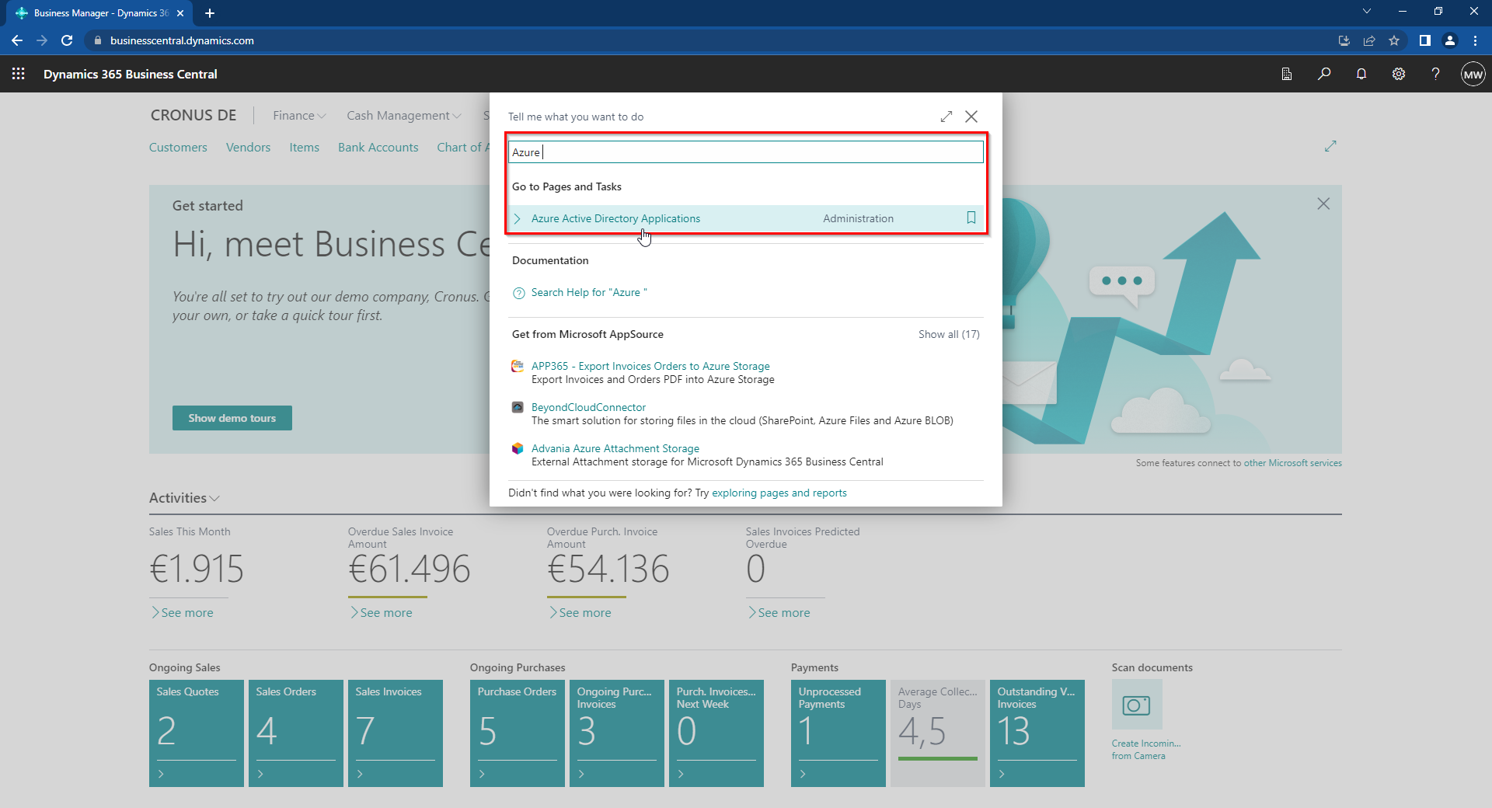Open the Sales Invoices tile
The height and width of the screenshot is (808, 1492).
click(x=396, y=733)
